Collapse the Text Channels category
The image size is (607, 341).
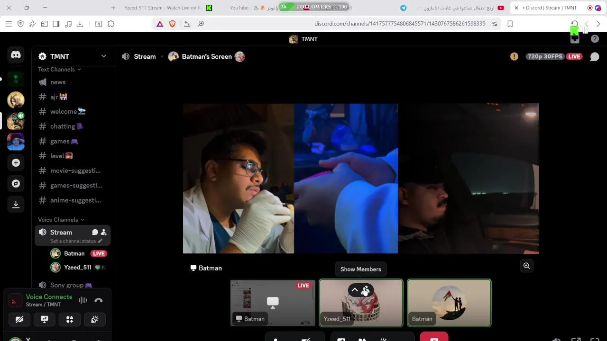(x=59, y=70)
